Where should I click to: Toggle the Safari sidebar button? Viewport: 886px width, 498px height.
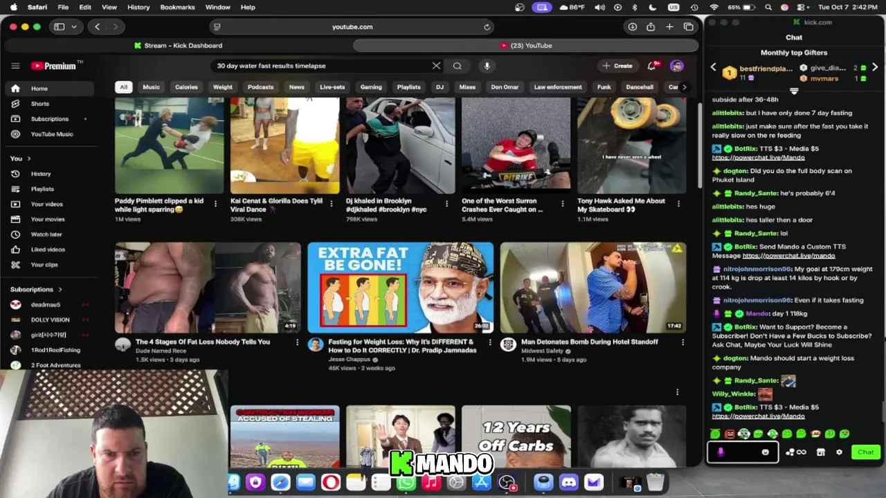60,27
